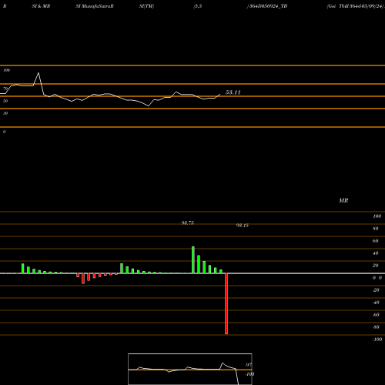This screenshot has height=385, width=385.
Task: Click the MR axis label -20
Action: [376, 290]
